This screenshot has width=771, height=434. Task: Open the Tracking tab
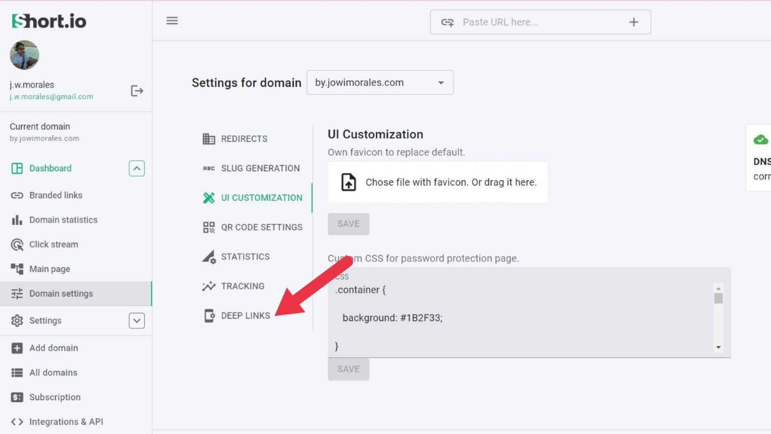pos(242,286)
